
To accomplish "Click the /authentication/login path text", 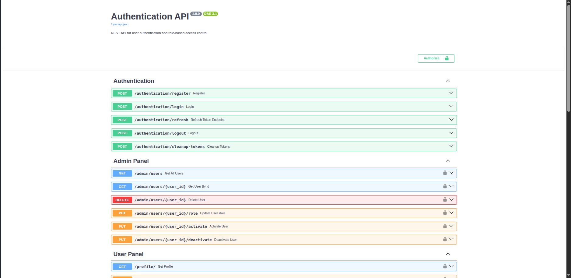I will tap(159, 107).
